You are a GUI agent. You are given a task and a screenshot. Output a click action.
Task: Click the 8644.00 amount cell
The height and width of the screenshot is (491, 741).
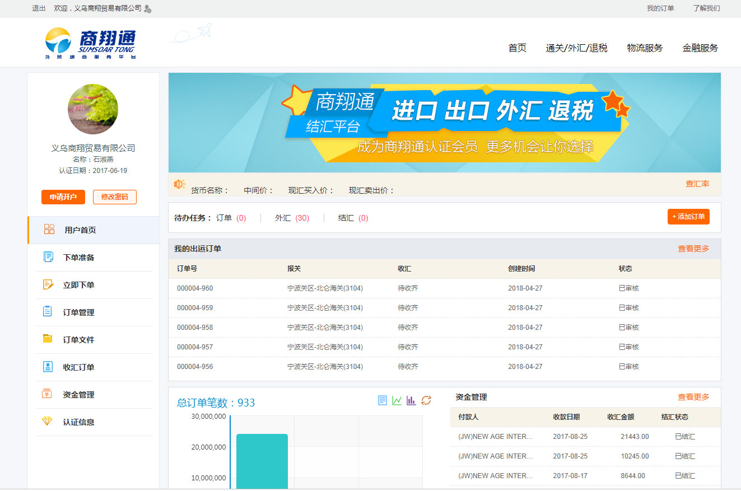tap(633, 476)
